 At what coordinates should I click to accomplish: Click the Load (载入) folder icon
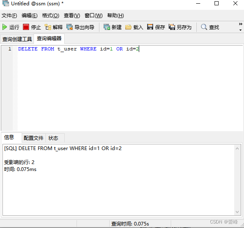tap(129, 27)
